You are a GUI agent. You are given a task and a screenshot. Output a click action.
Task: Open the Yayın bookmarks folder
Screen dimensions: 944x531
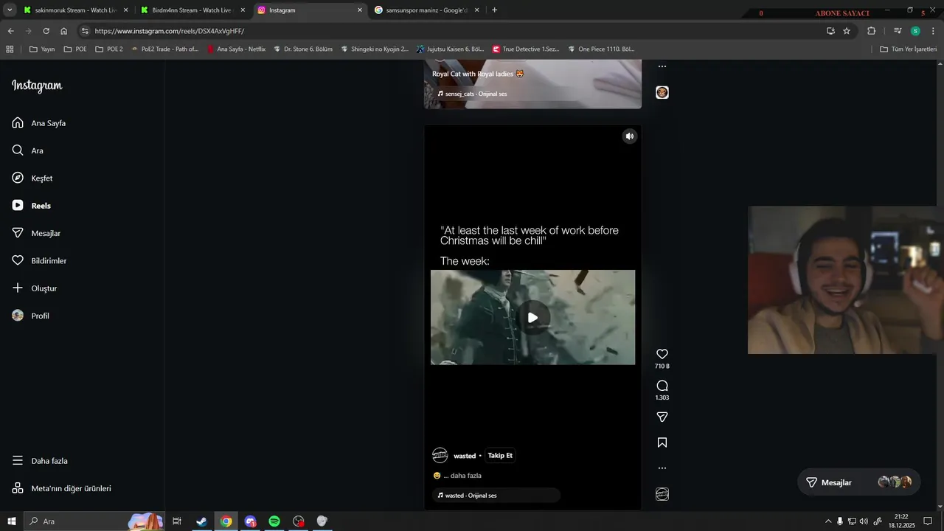click(42, 49)
